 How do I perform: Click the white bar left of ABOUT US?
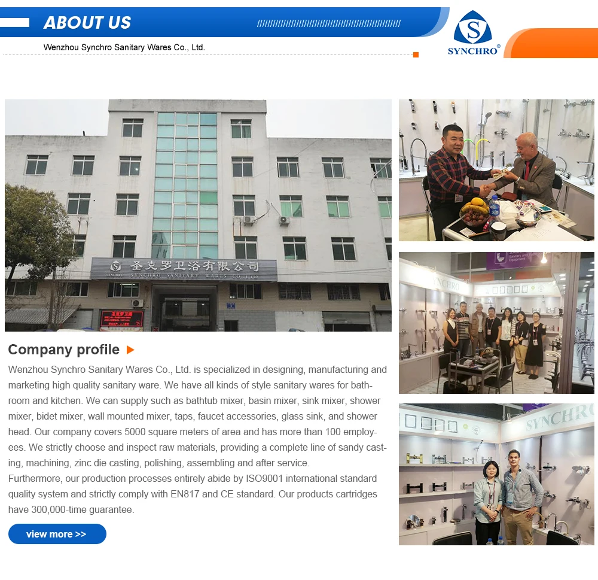tap(14, 23)
